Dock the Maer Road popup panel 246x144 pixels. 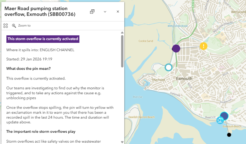coord(92,12)
